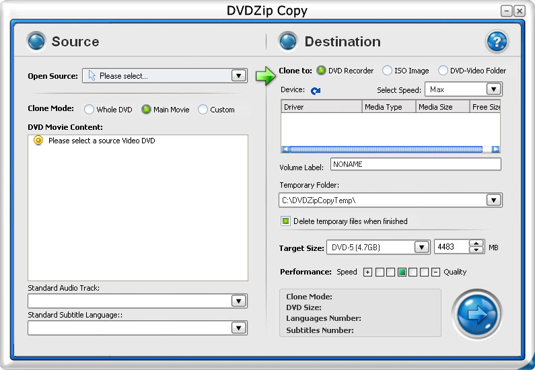Click the Source globe icon
535x370 pixels.
36,42
